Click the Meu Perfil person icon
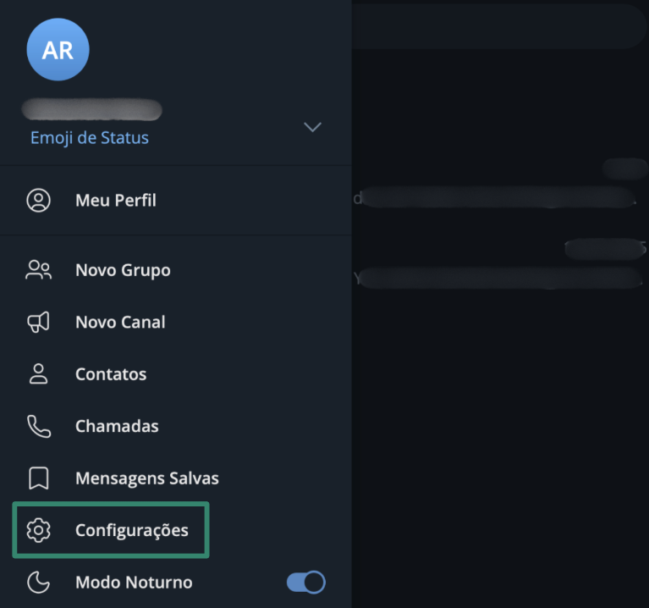 pyautogui.click(x=39, y=201)
